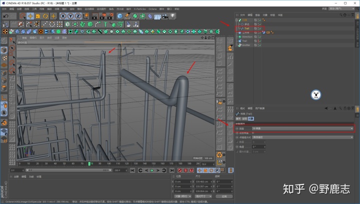Play the animation forward

[152, 171]
